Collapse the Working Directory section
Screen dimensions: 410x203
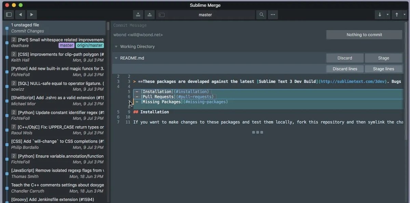[x=116, y=46]
